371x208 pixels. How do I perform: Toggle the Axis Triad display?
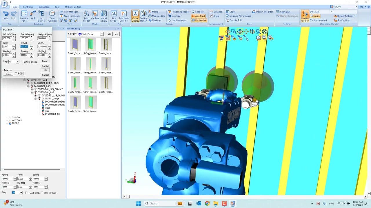198,16
